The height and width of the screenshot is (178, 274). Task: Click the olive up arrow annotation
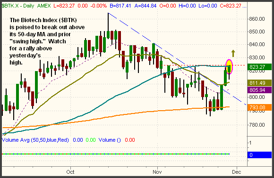click(x=233, y=54)
